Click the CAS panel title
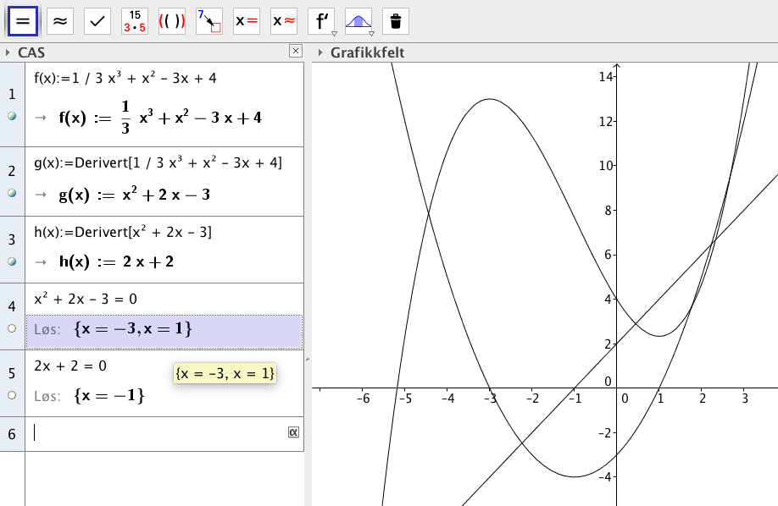Image resolution: width=778 pixels, height=506 pixels. 31,52
